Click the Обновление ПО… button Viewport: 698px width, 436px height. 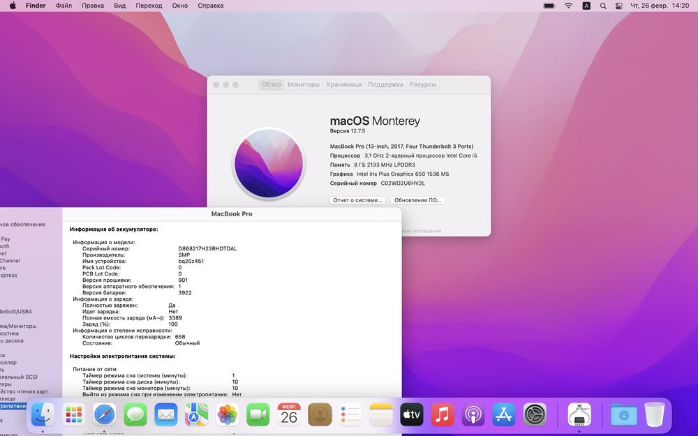[x=417, y=200]
